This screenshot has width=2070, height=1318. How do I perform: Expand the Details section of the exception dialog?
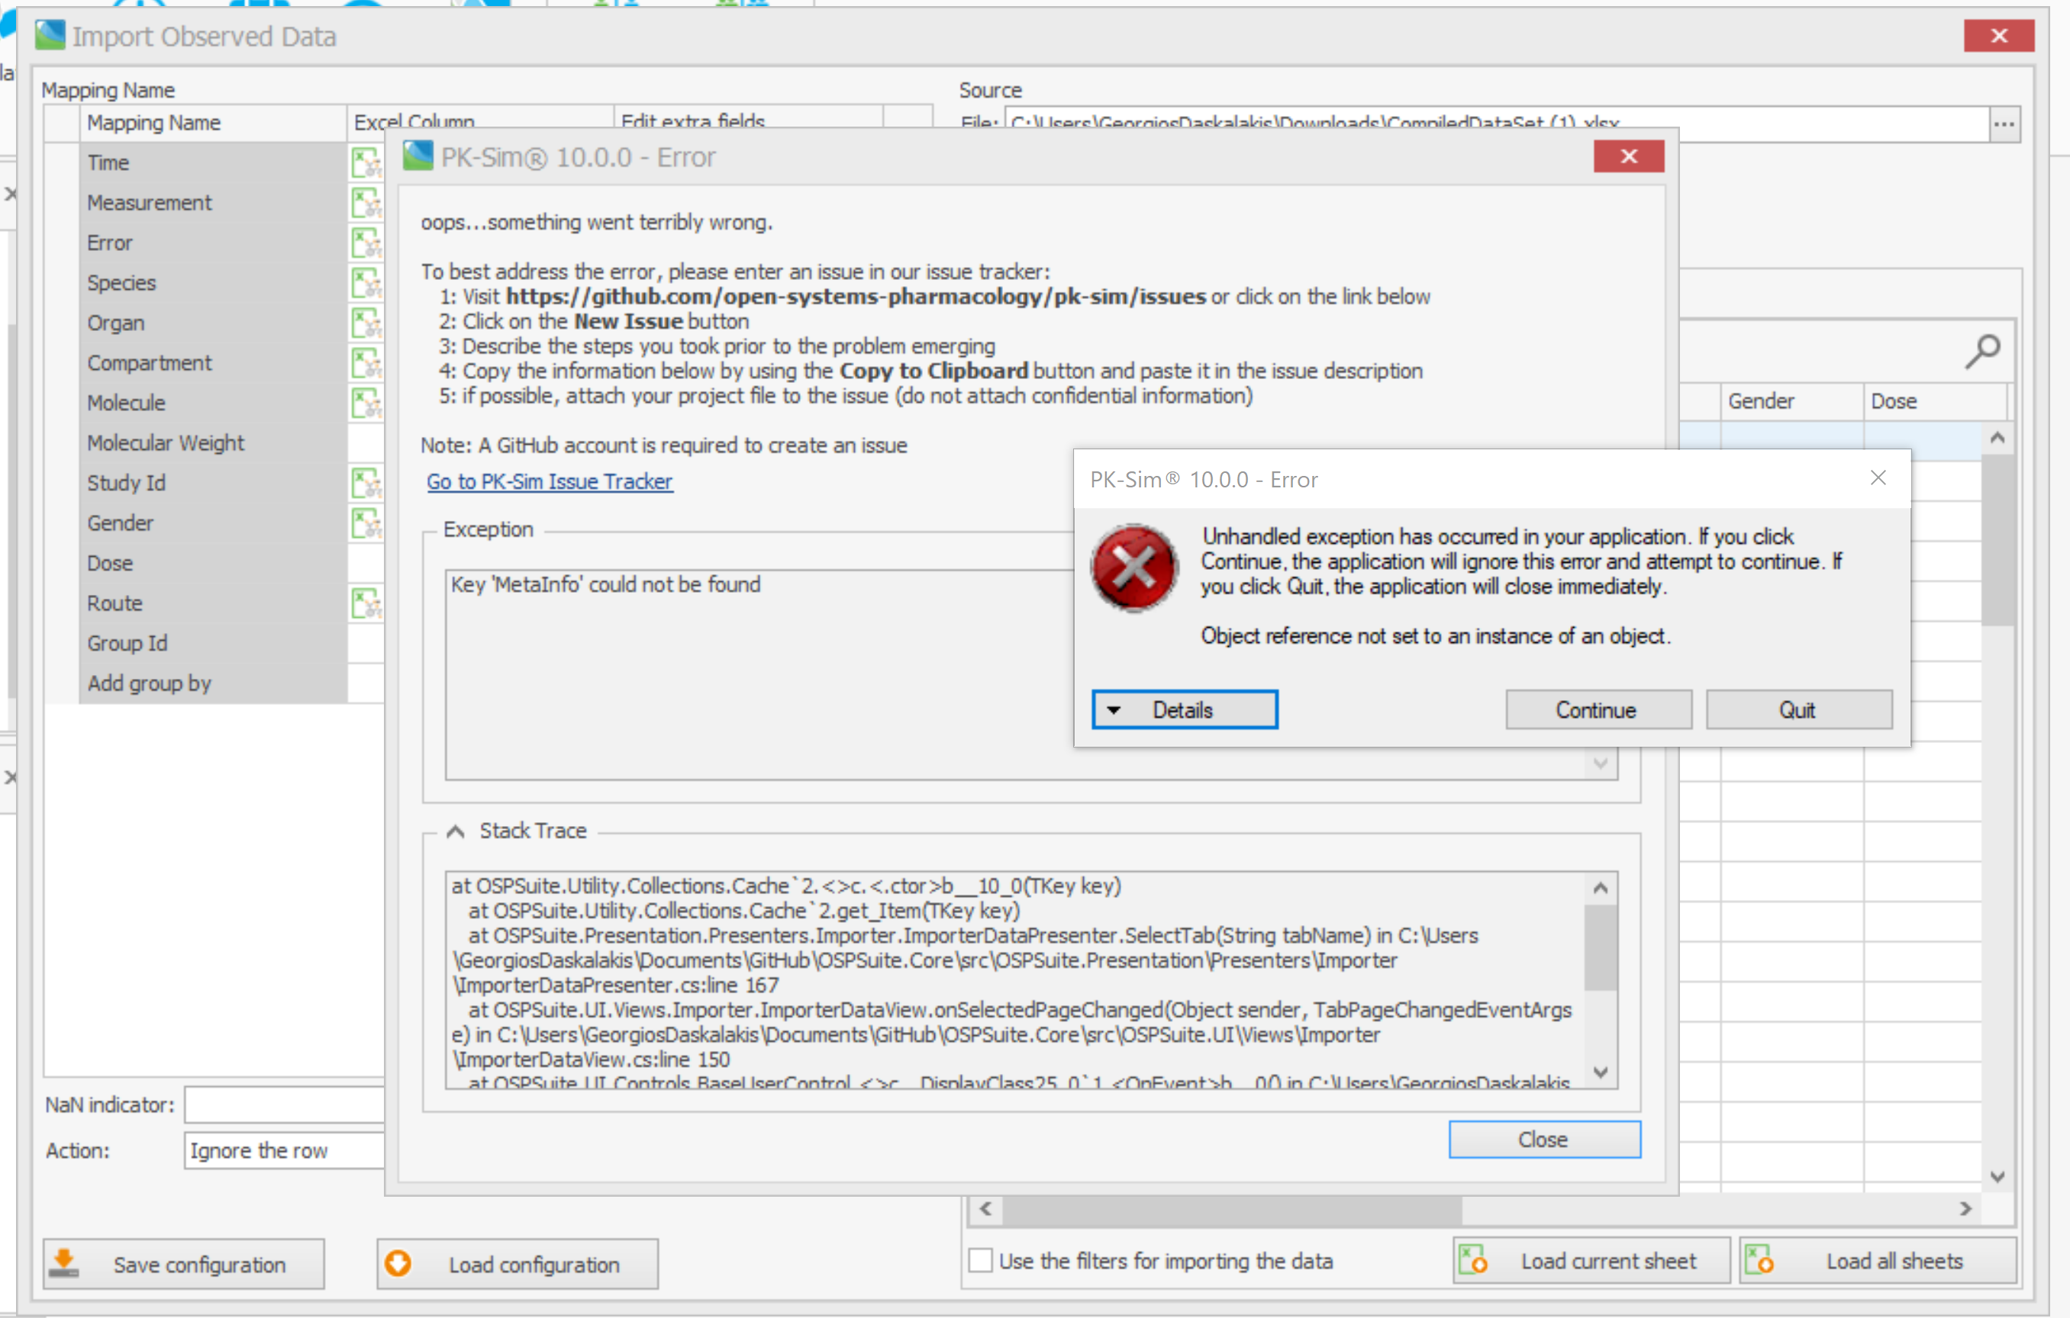pos(1184,709)
